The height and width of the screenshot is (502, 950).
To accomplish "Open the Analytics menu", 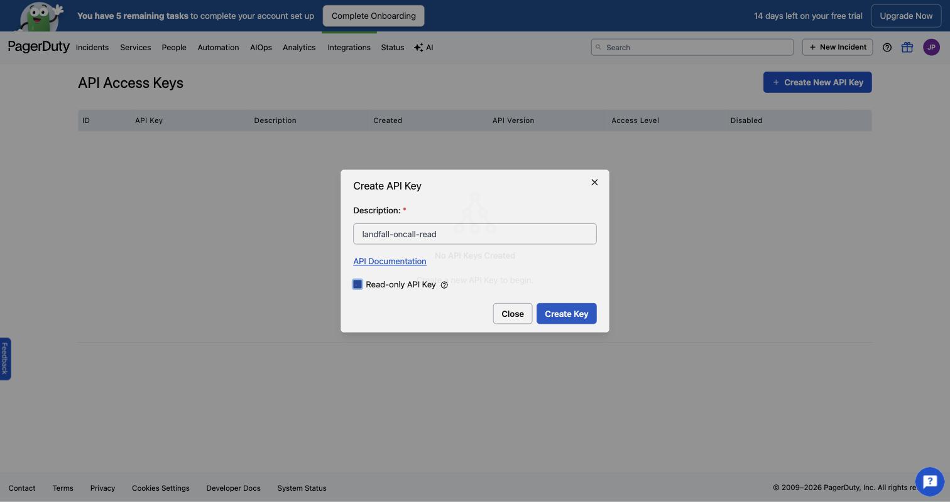I will coord(299,48).
